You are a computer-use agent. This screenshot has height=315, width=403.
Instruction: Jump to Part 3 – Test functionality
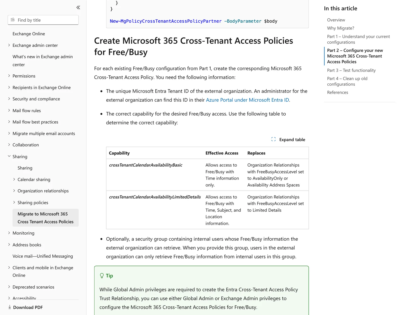[351, 70]
